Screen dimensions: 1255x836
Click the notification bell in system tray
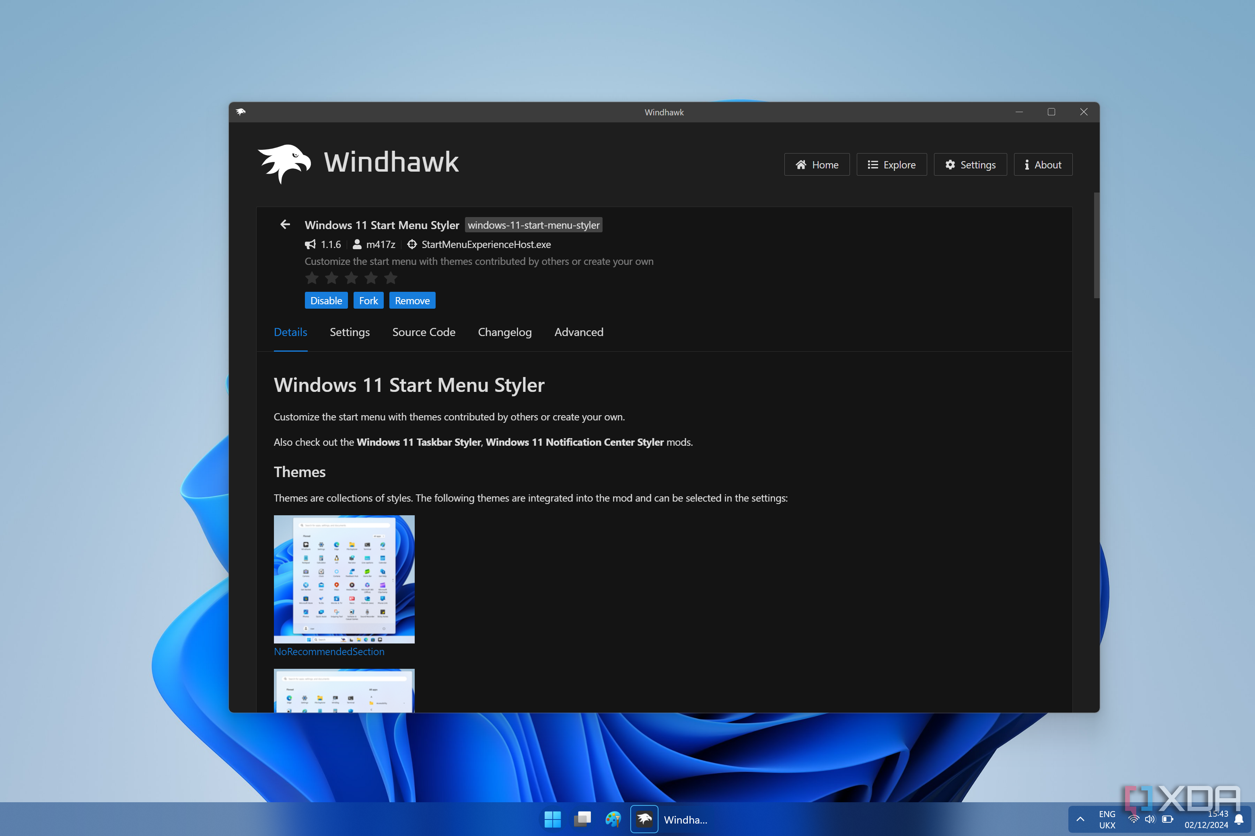click(x=1240, y=820)
